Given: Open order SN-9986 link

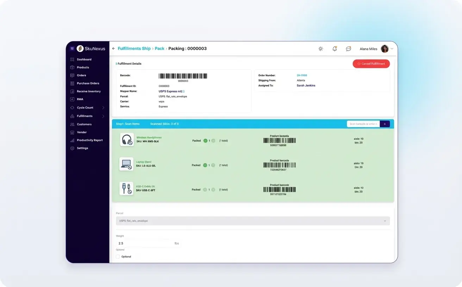Looking at the screenshot, I should pos(302,75).
